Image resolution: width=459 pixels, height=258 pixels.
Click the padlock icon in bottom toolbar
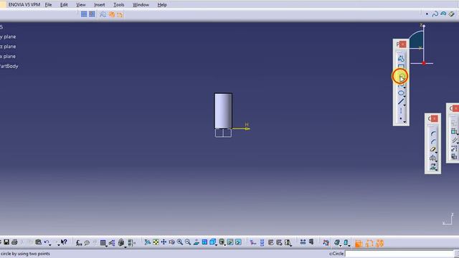tap(121, 242)
